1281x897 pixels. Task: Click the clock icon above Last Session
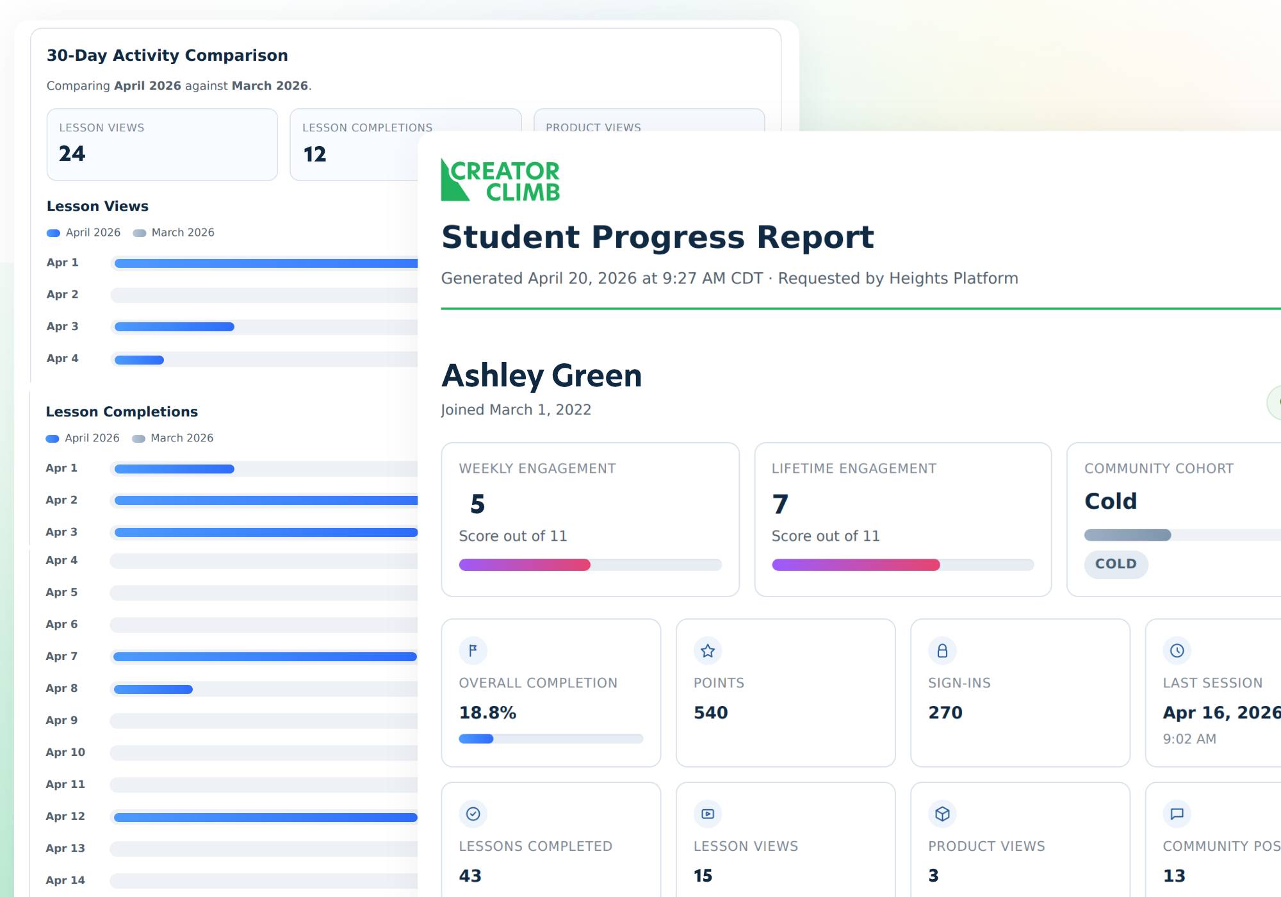click(x=1177, y=651)
